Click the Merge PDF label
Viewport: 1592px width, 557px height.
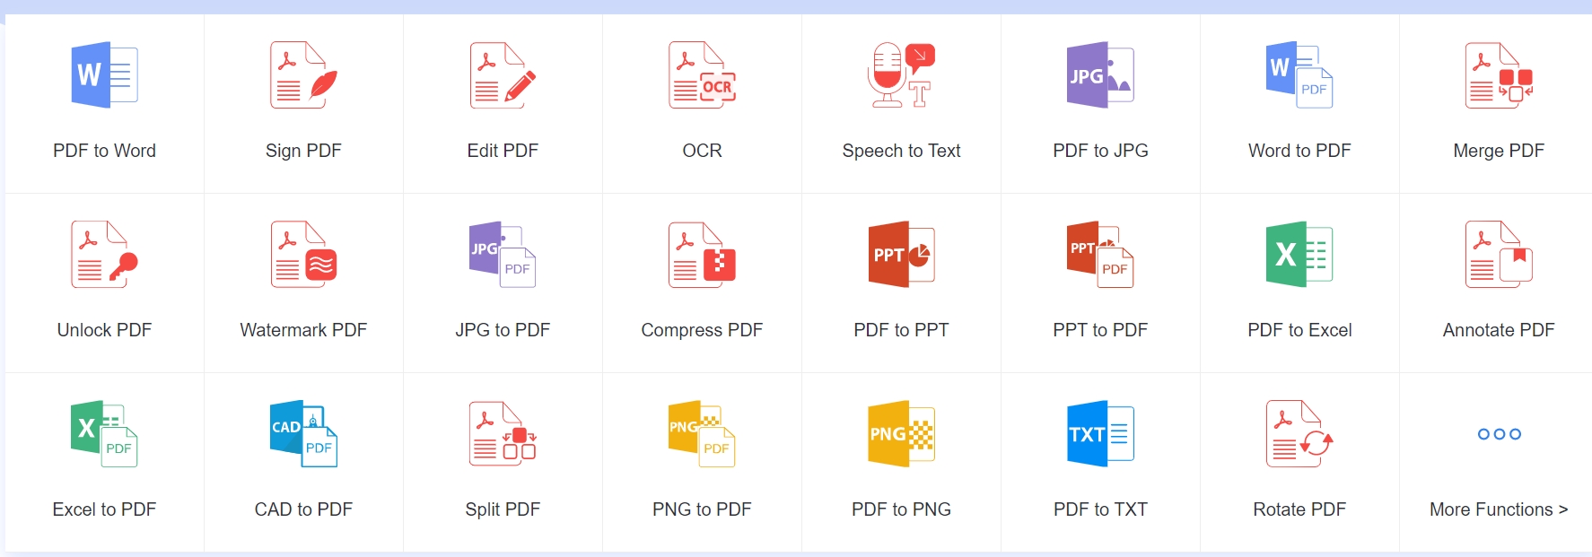pos(1499,151)
